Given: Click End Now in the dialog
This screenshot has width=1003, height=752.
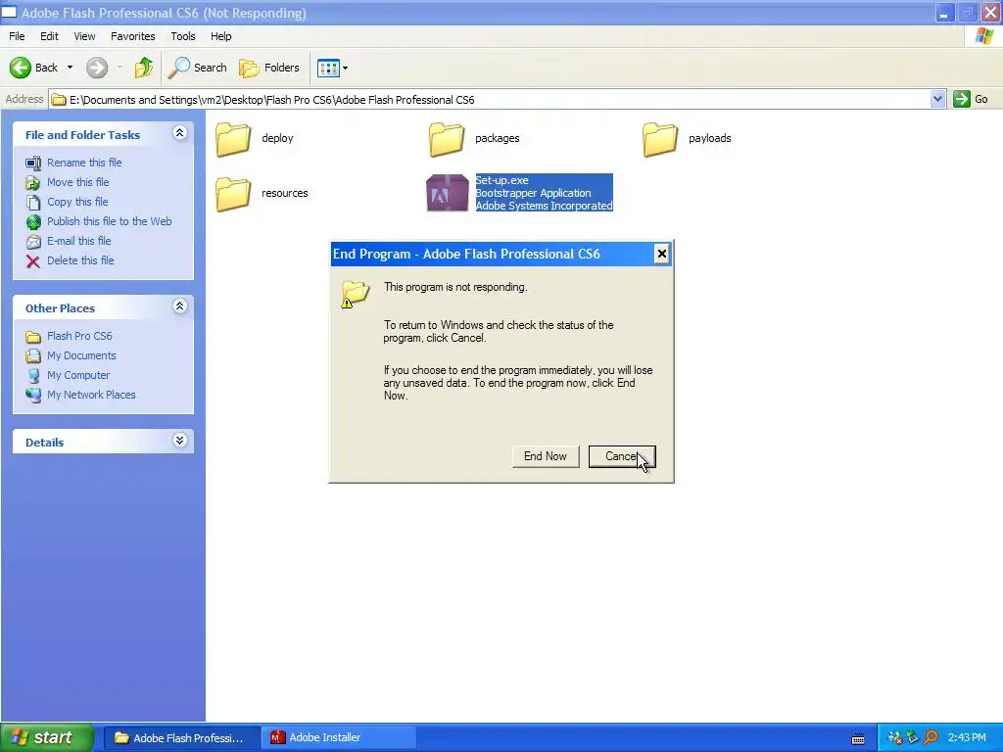Looking at the screenshot, I should pyautogui.click(x=545, y=456).
